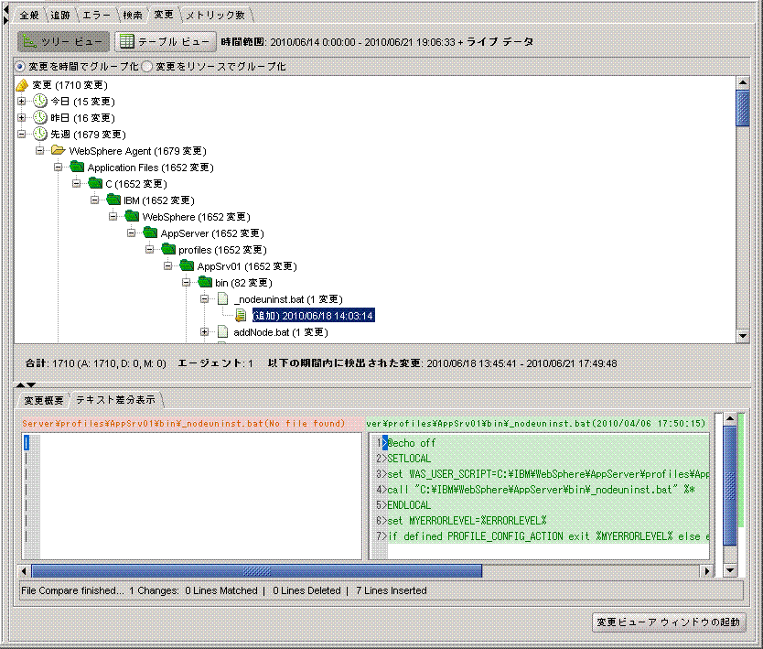Click the '@echo off' line in diff
The width and height of the screenshot is (763, 649).
point(411,443)
